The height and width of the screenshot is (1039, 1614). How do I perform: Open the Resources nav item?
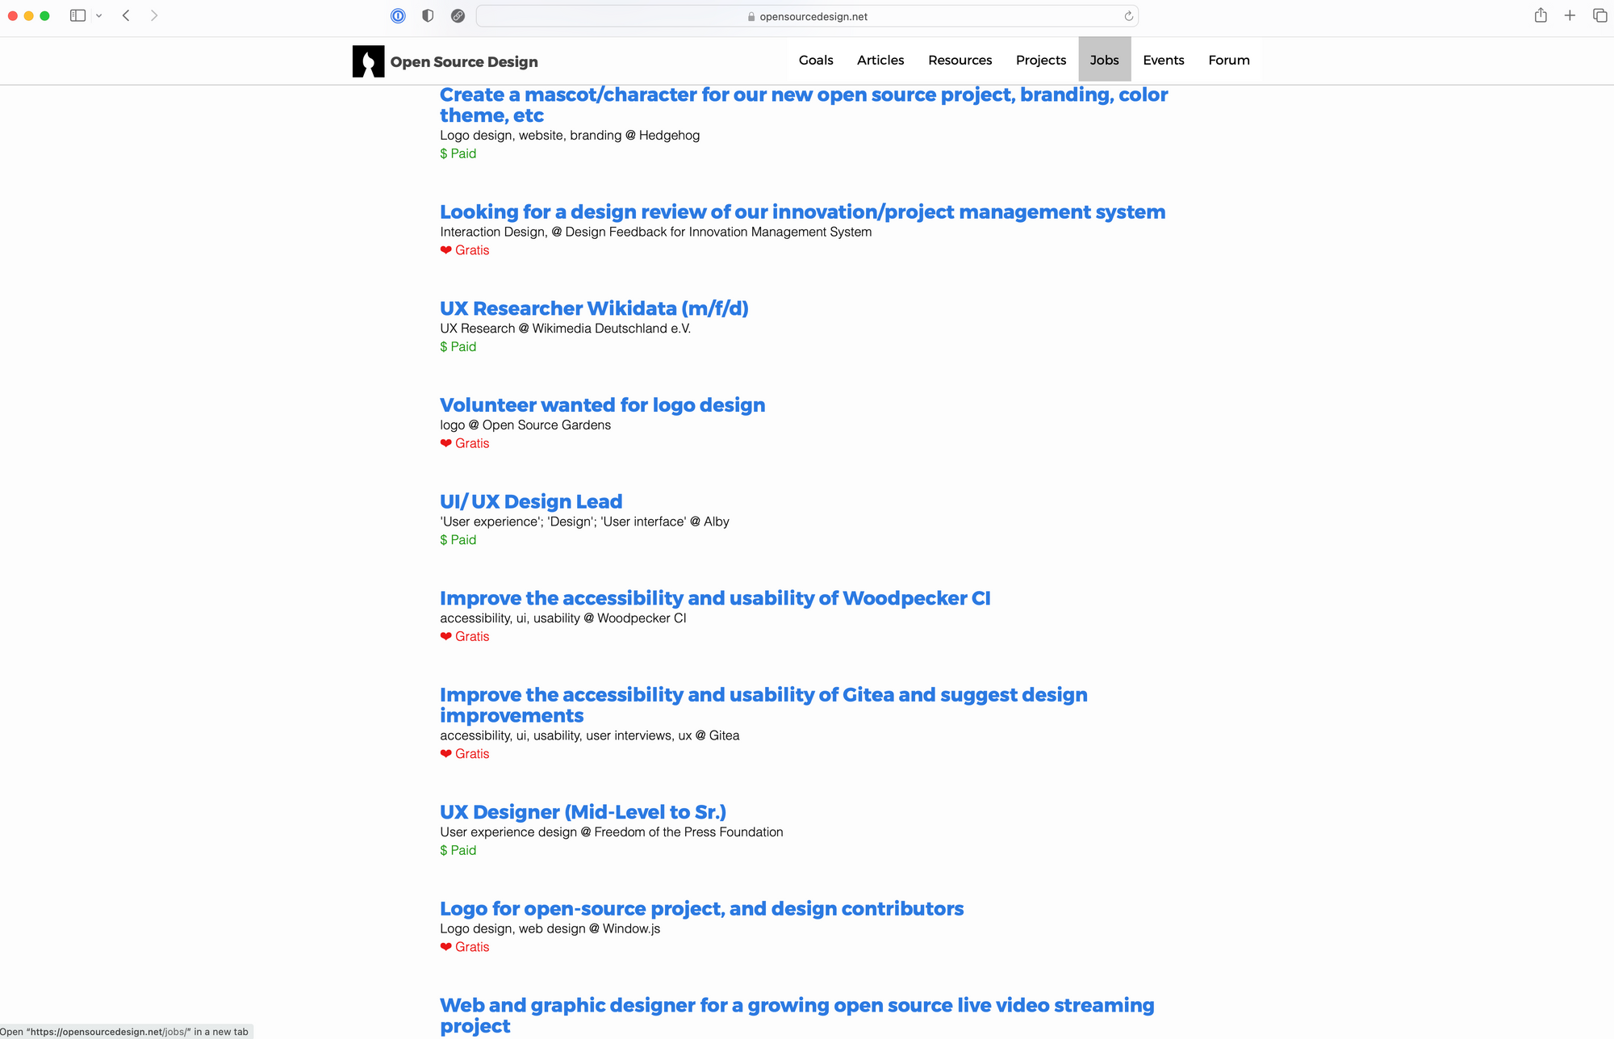tap(960, 60)
